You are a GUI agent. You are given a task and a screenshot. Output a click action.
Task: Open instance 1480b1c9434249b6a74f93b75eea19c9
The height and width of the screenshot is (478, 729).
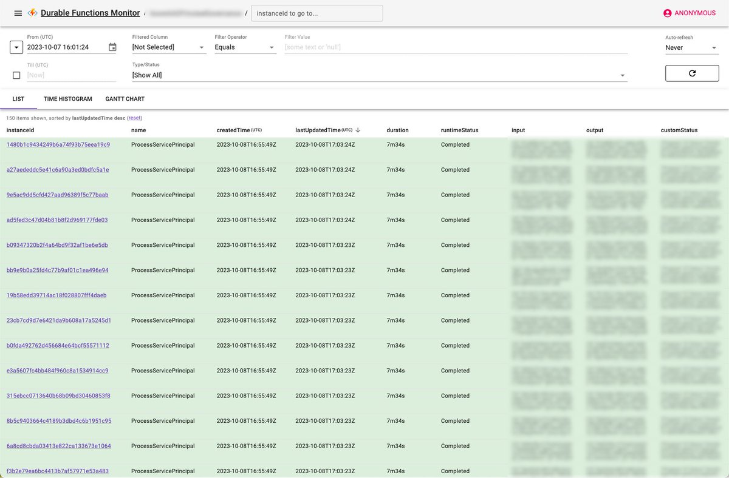58,144
